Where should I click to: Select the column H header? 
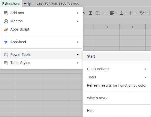pyautogui.click(x=107, y=27)
